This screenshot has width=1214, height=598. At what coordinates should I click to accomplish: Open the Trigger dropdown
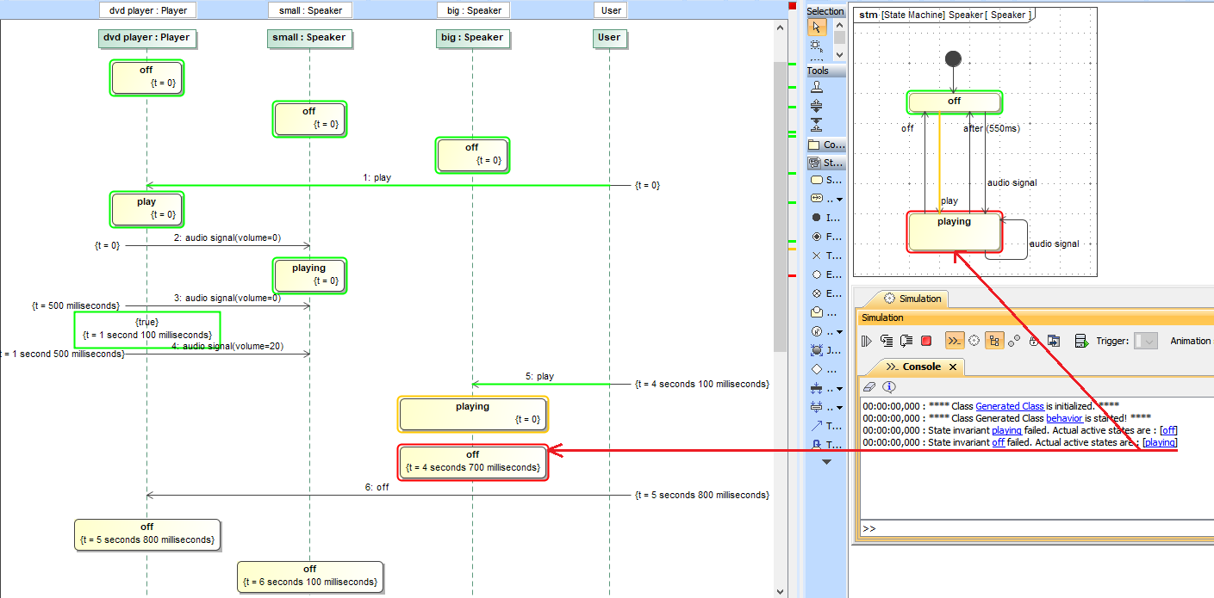coord(1146,340)
